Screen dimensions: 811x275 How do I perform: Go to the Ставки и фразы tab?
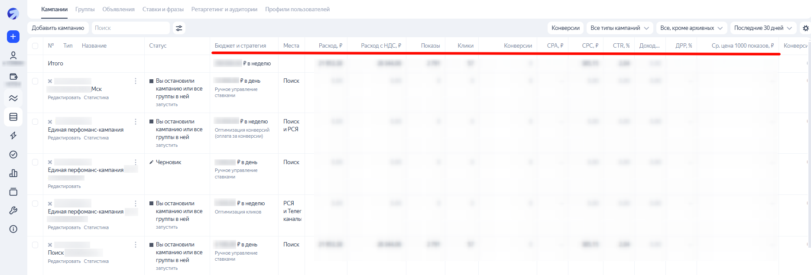pyautogui.click(x=163, y=10)
